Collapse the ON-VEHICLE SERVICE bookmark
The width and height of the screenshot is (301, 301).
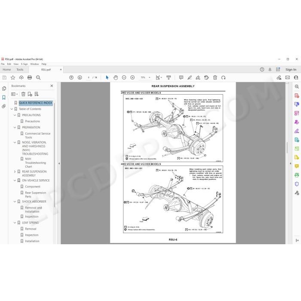[x=15, y=181]
